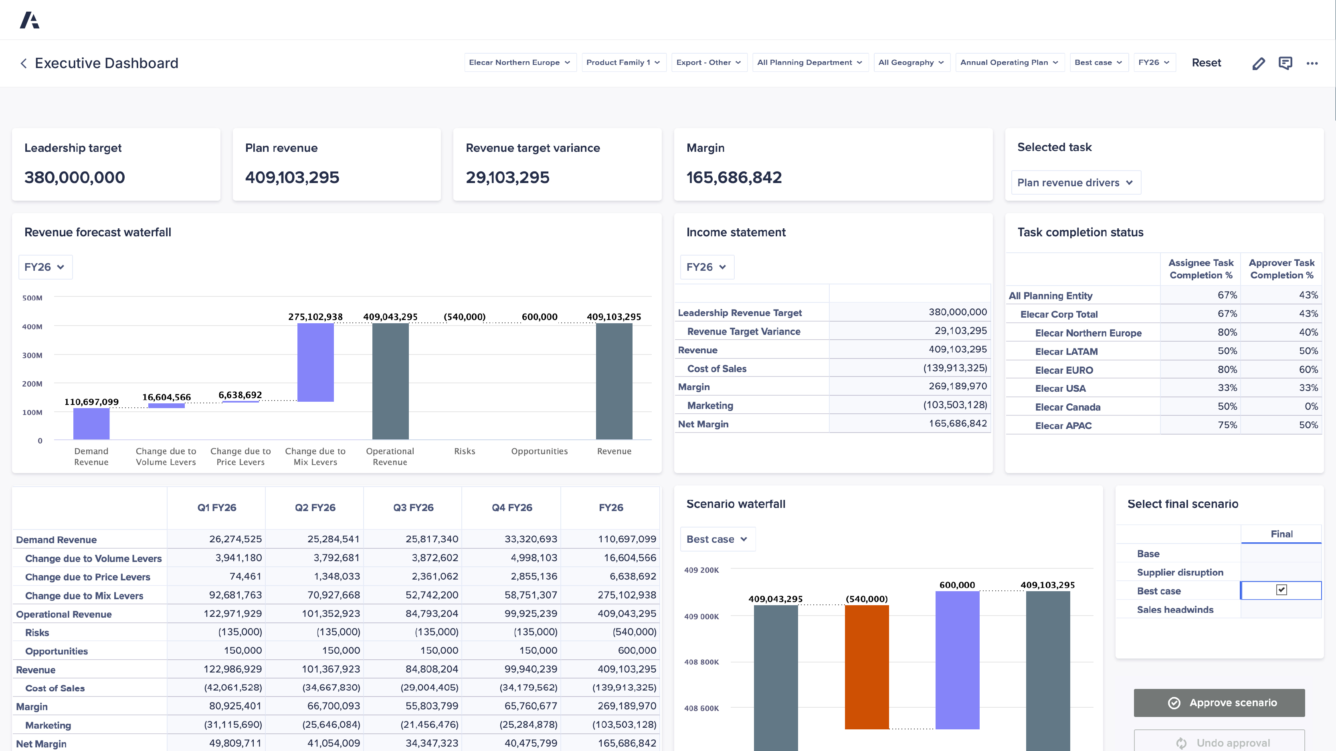The image size is (1336, 751).
Task: Click the back chevron beside Executive Dashboard
Action: coord(23,63)
